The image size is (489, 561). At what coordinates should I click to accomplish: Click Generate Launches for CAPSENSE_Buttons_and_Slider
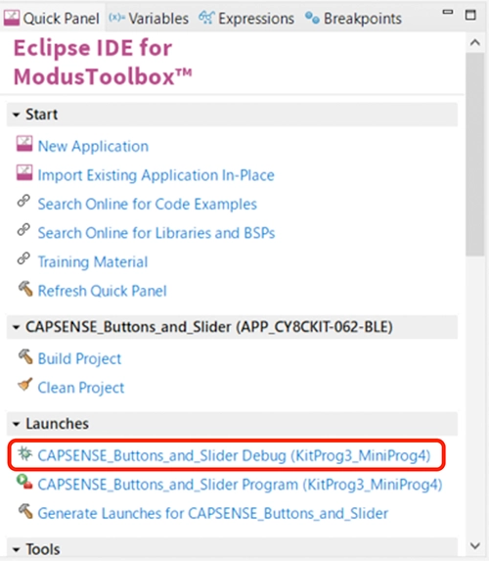tap(212, 513)
